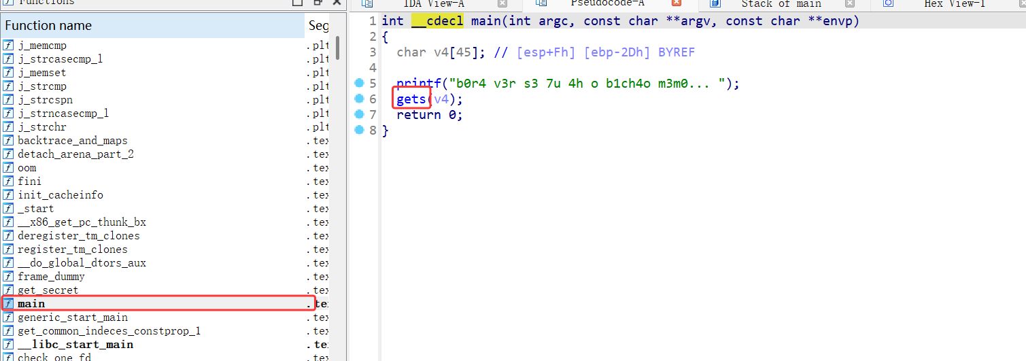Toggle breakpoint dot on line 8

click(x=359, y=131)
